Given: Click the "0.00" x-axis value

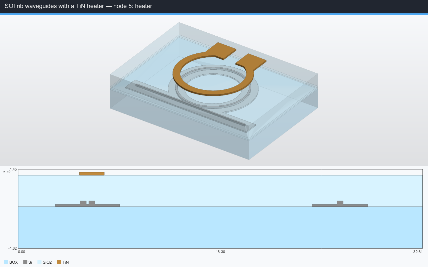Looking at the screenshot, I should (21, 252).
